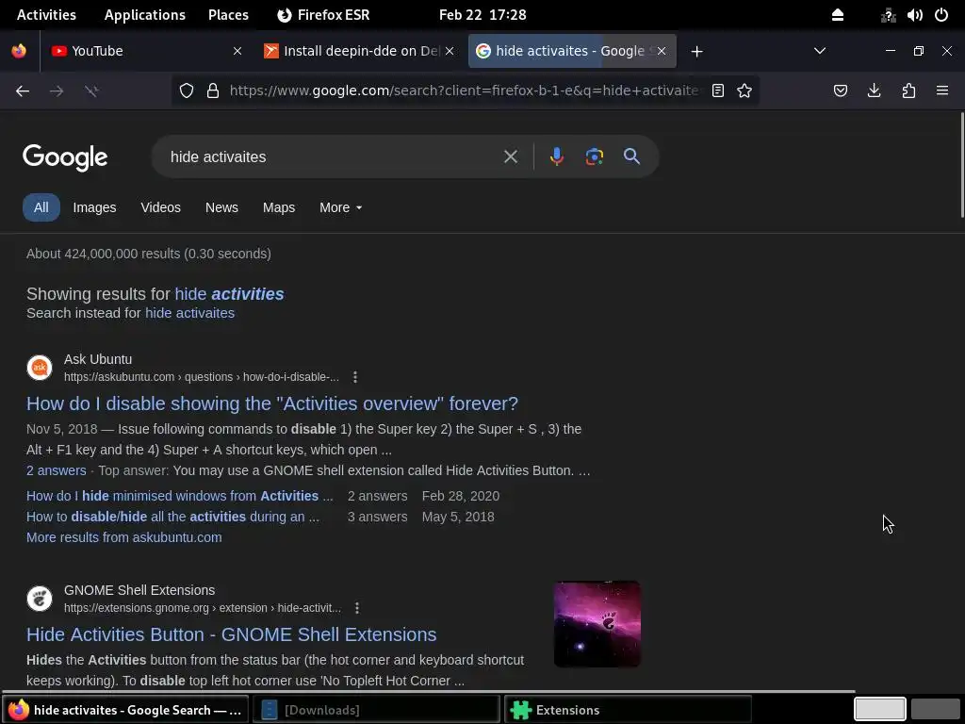Close the hide activaites Google tab

662,51
